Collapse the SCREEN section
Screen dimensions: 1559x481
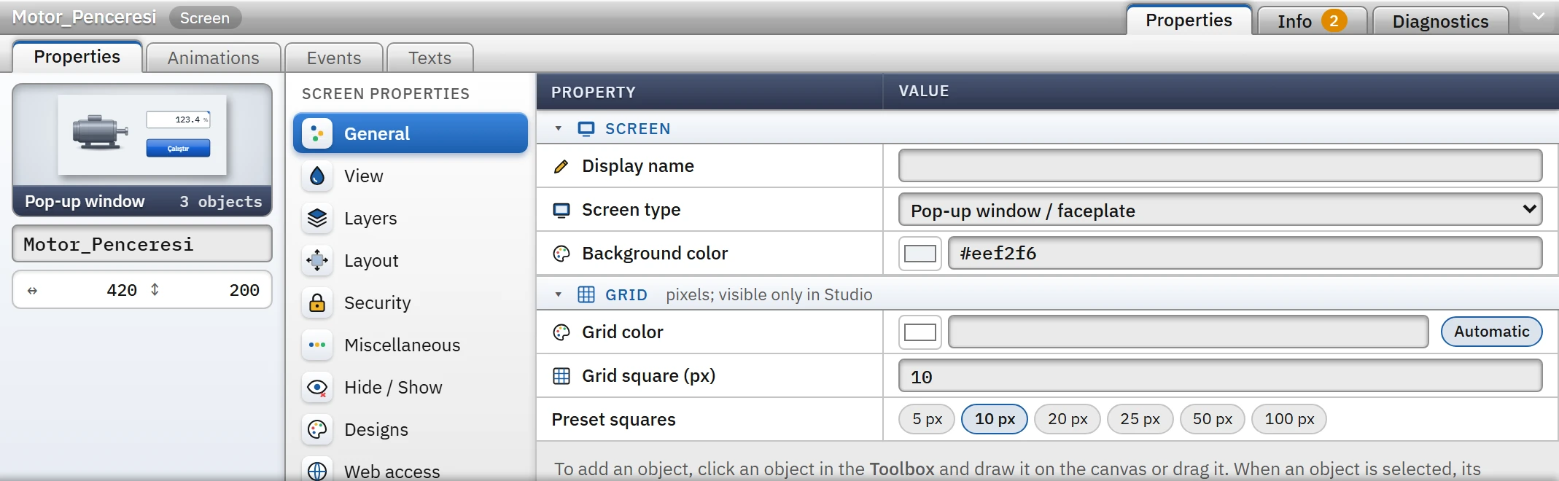[x=559, y=129]
